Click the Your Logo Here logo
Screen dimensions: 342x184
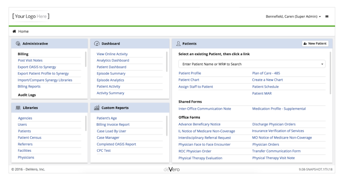point(31,16)
